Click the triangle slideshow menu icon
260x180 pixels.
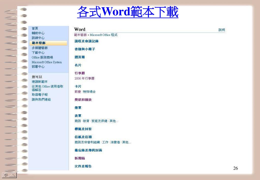click(12, 175)
